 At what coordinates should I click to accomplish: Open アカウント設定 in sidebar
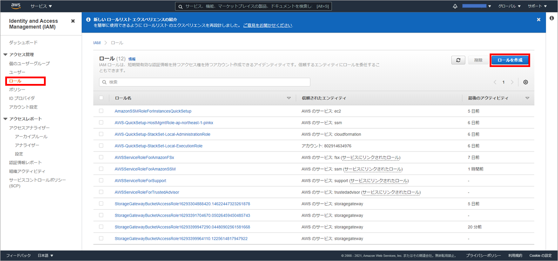(24, 107)
